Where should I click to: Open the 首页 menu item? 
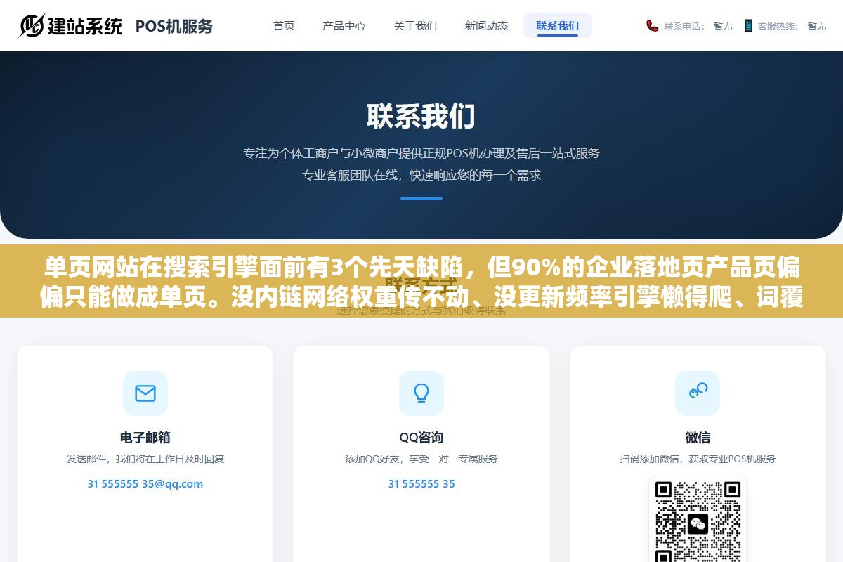[284, 25]
